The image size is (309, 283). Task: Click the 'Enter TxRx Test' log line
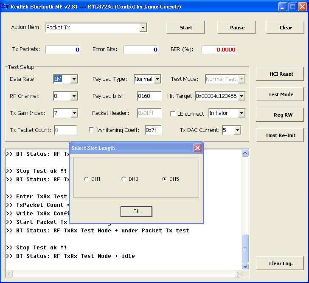[x=37, y=197]
